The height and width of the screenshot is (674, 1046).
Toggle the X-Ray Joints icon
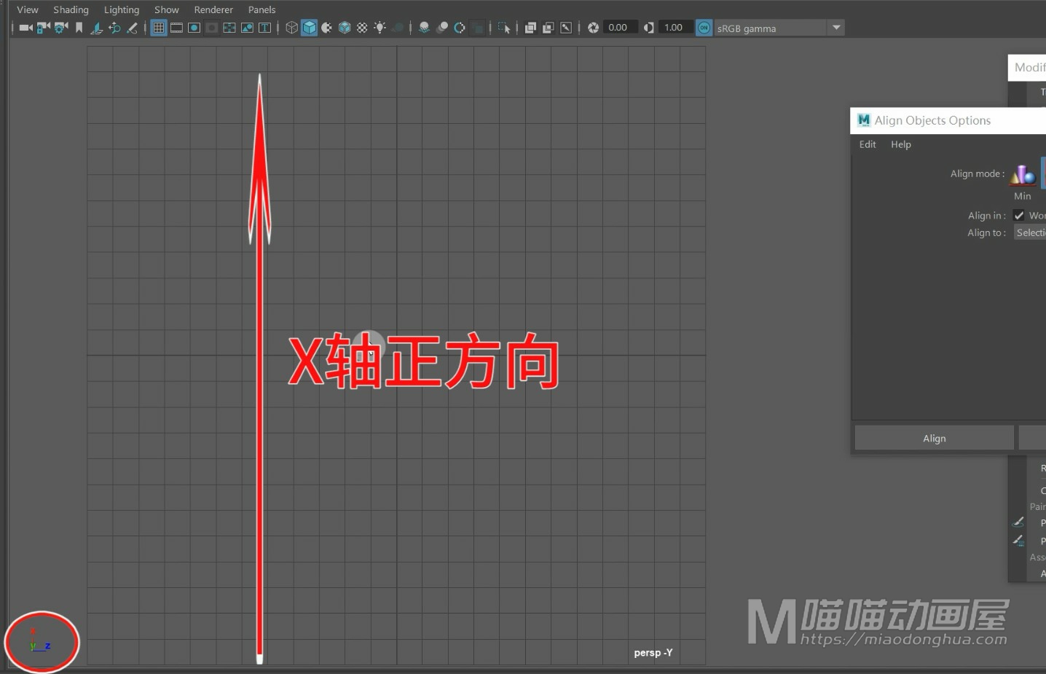click(566, 28)
